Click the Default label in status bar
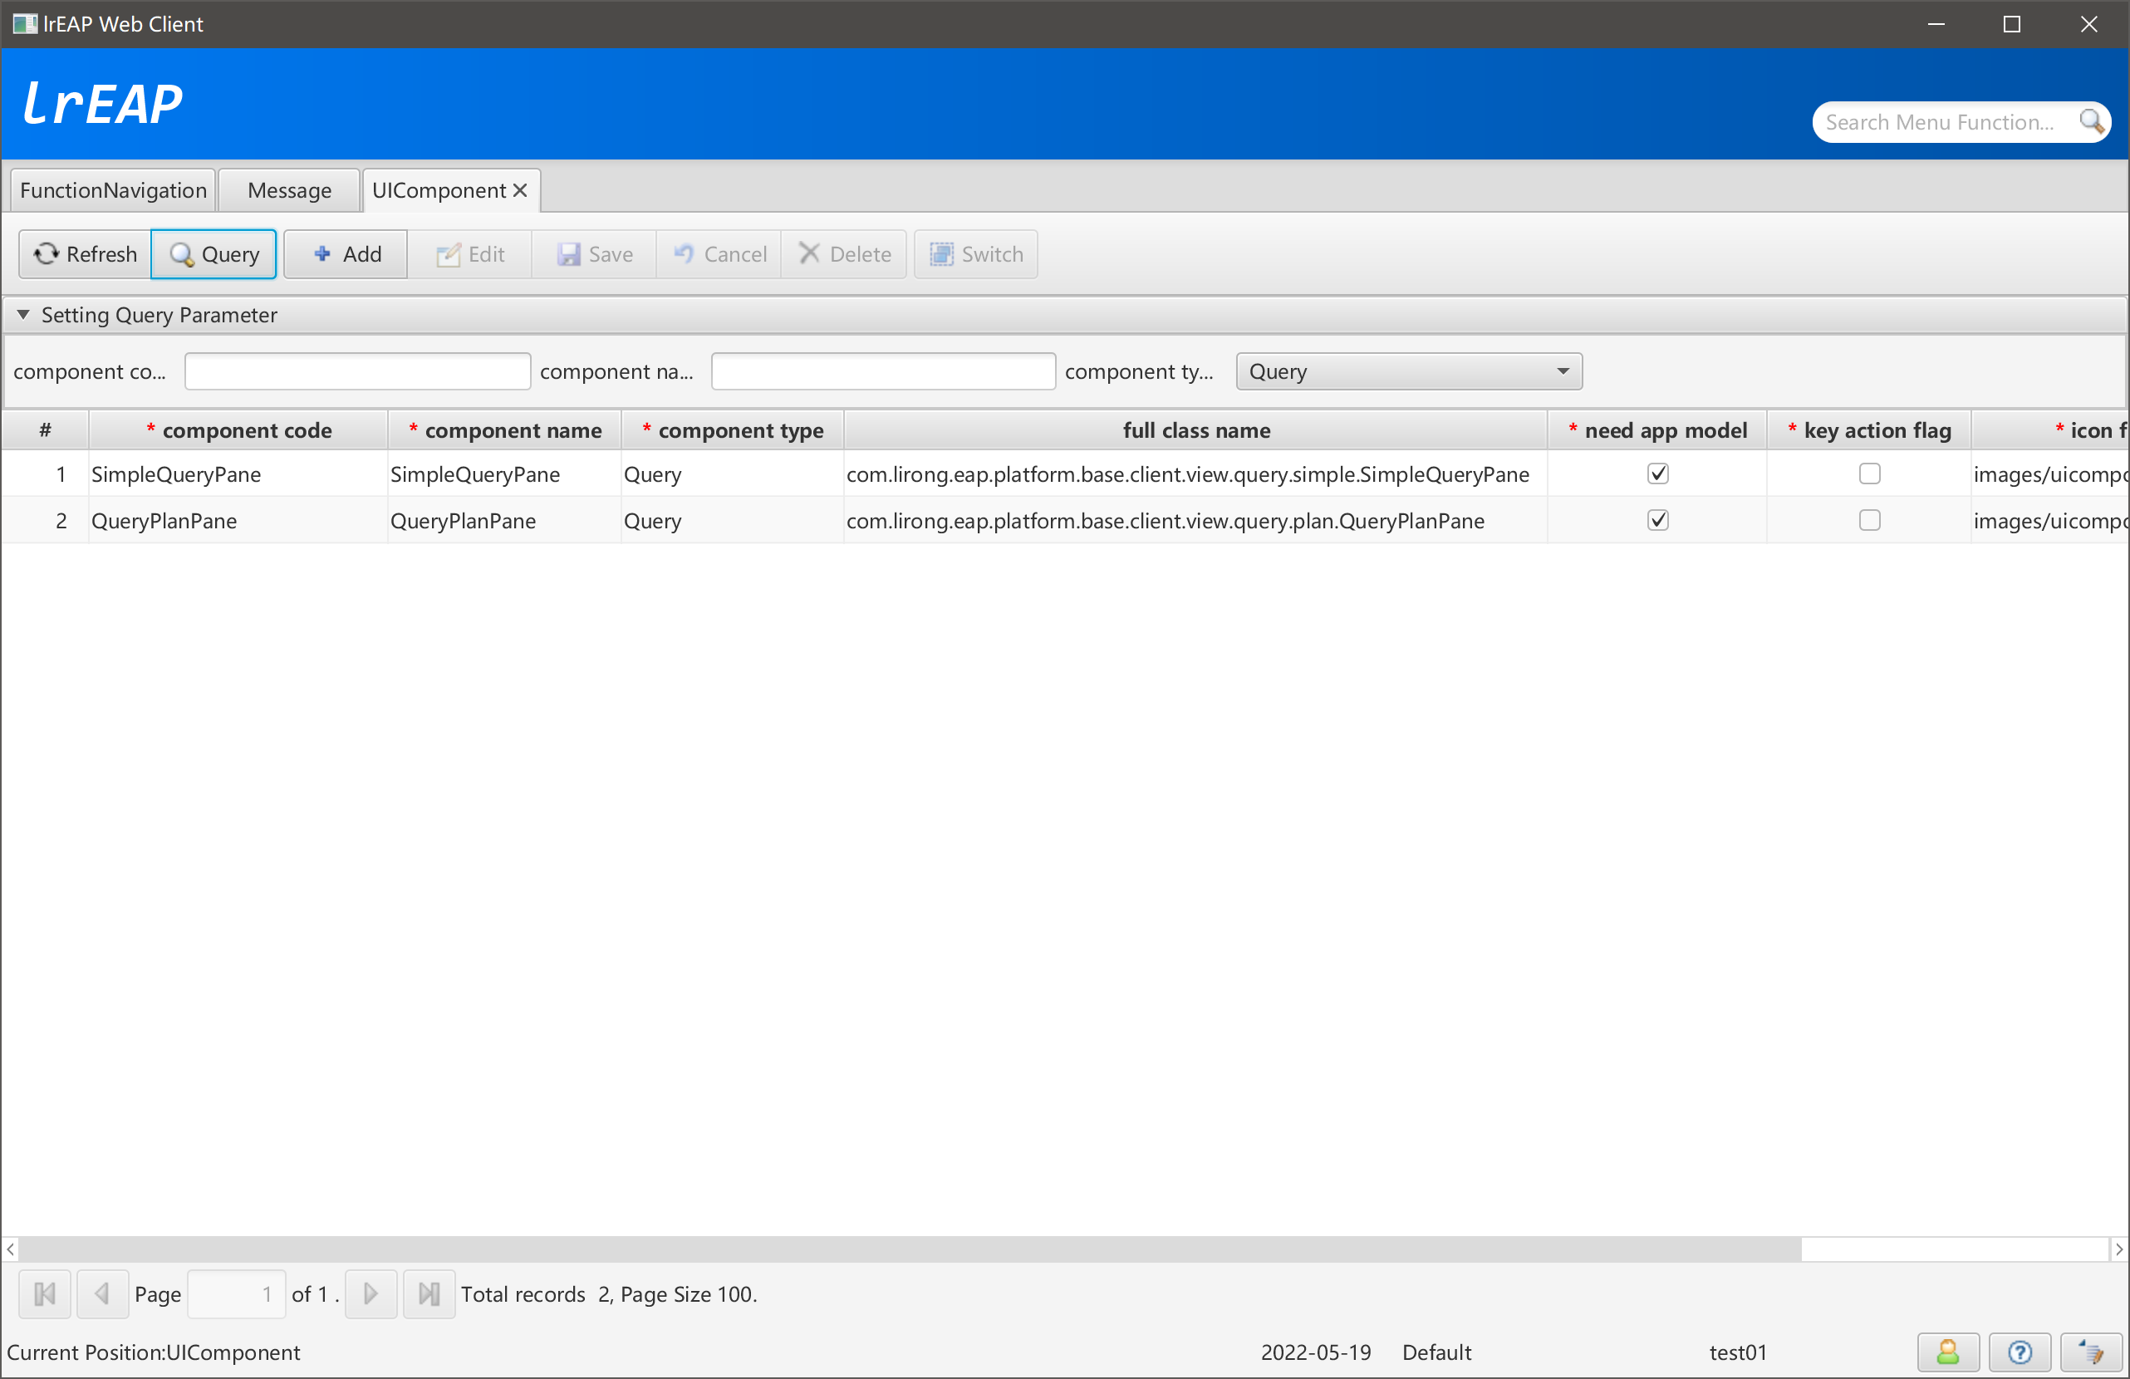Image resolution: width=2130 pixels, height=1379 pixels. (1436, 1352)
